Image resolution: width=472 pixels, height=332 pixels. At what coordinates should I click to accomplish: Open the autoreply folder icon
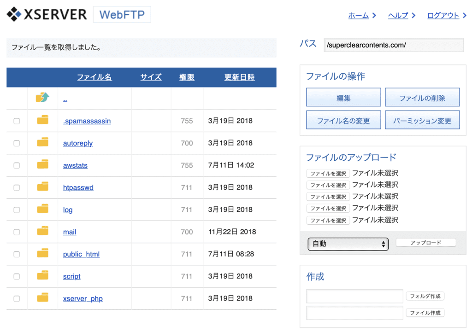(x=42, y=143)
